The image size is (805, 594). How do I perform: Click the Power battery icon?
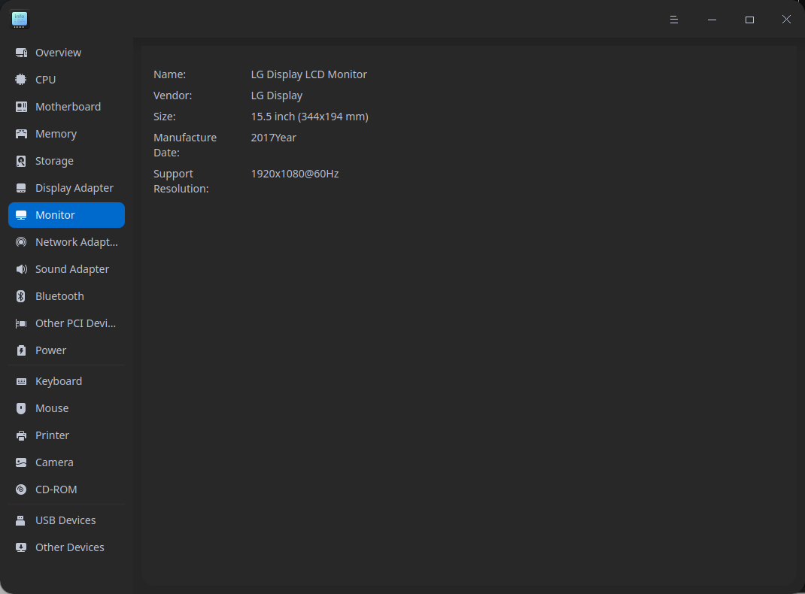click(21, 350)
